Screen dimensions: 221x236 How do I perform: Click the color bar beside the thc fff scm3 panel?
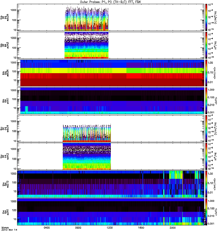pyautogui.click(x=206, y=156)
